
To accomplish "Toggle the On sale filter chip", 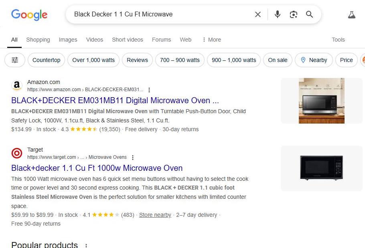I will click(x=278, y=60).
